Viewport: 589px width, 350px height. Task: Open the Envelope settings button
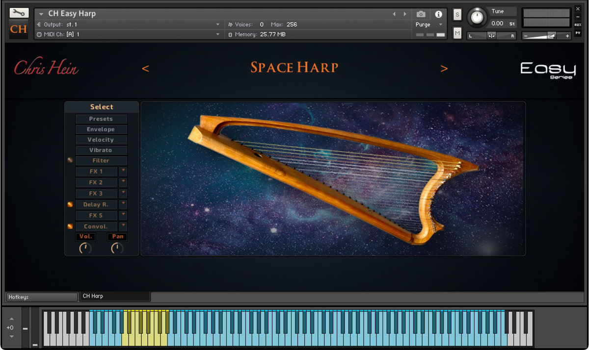point(101,129)
